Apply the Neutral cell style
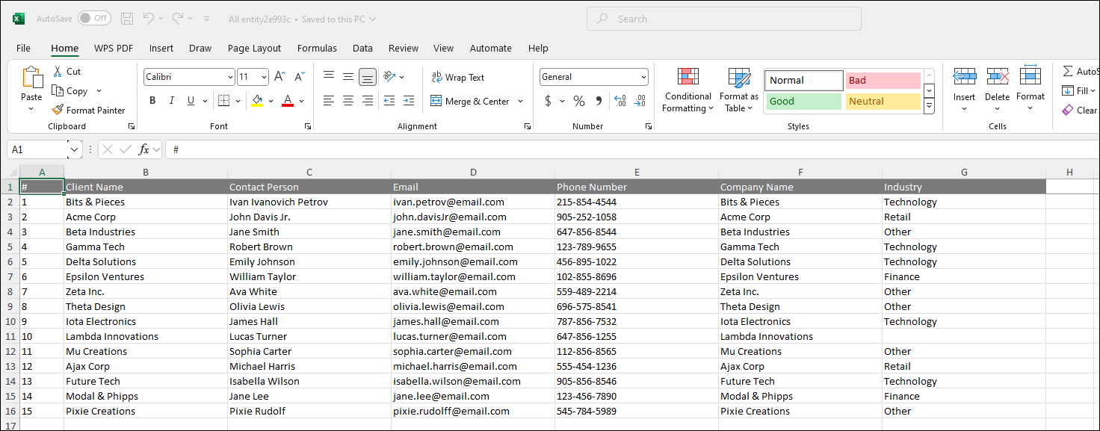 (x=883, y=101)
